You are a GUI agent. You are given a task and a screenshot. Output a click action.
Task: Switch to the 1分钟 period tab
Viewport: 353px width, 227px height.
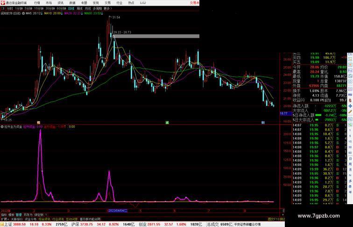point(19,8)
